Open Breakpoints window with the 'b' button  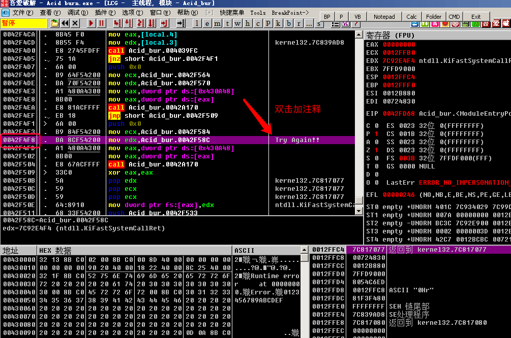click(288, 23)
